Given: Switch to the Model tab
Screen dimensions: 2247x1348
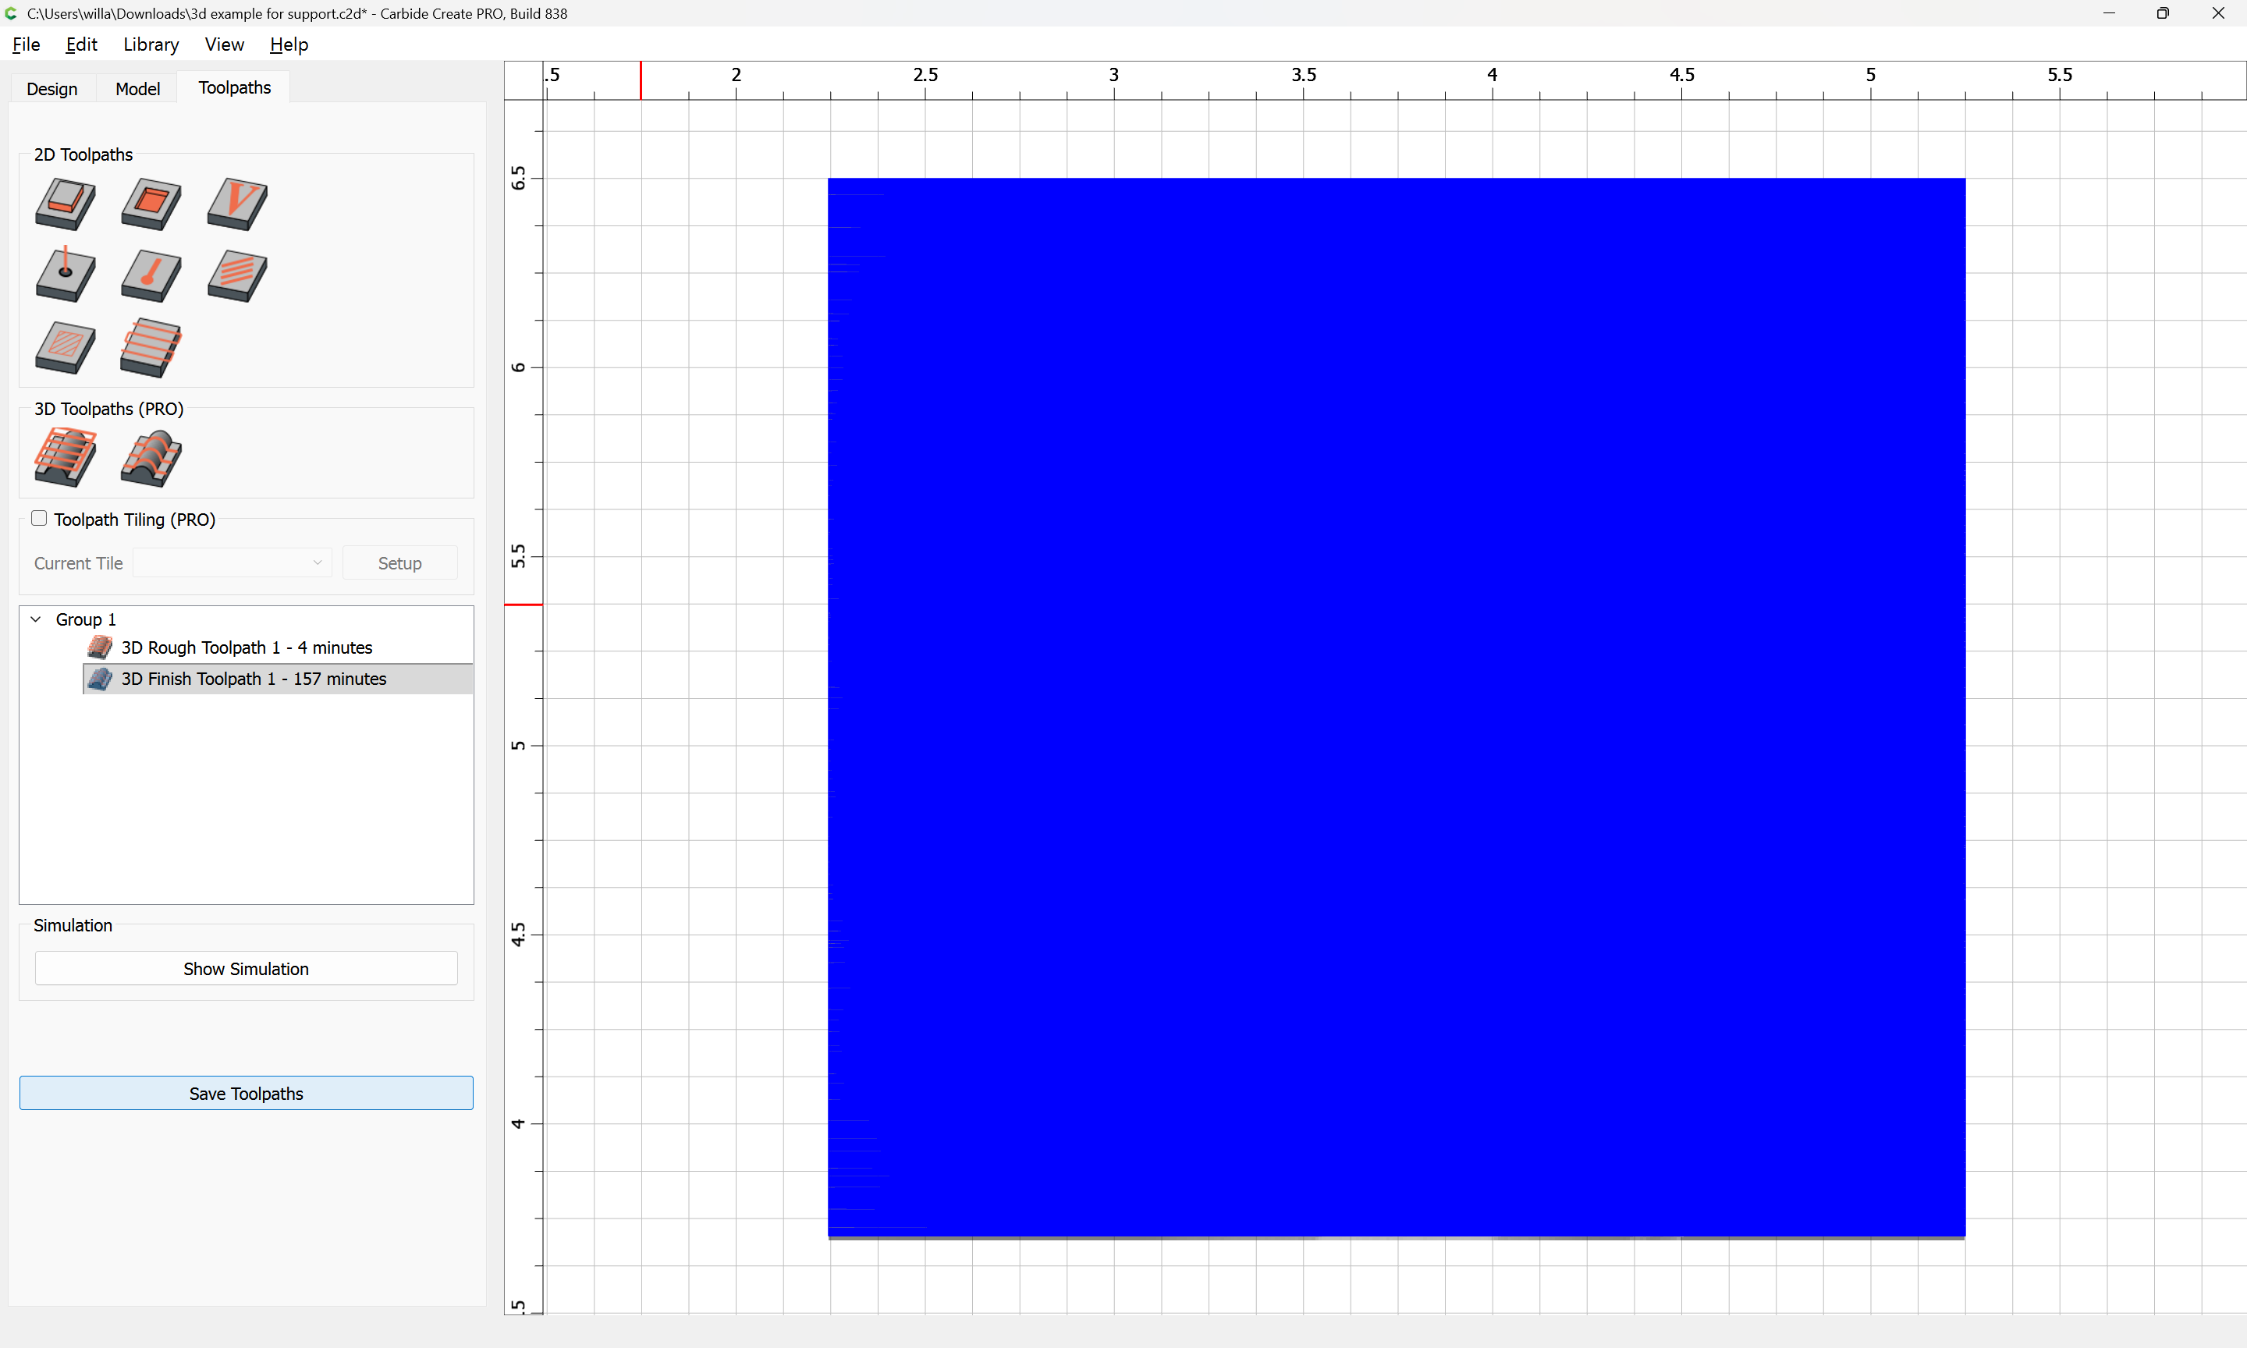Looking at the screenshot, I should (x=137, y=88).
